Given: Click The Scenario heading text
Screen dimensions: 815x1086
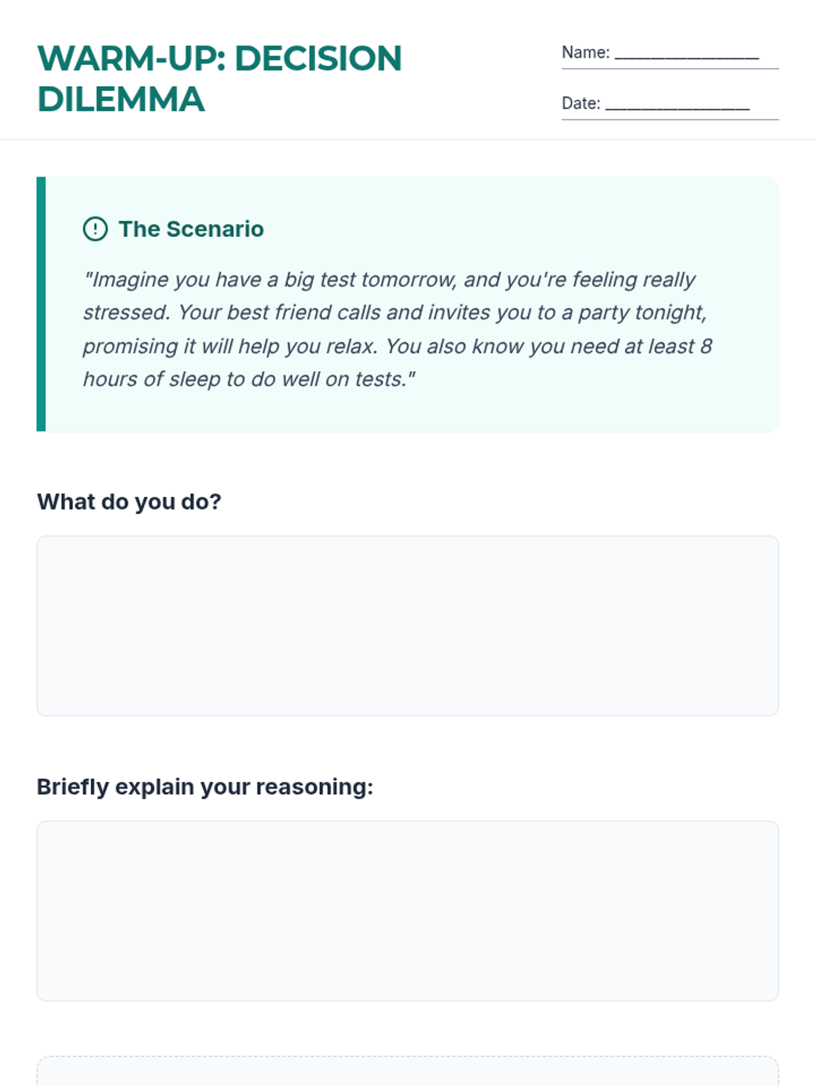Looking at the screenshot, I should [191, 229].
